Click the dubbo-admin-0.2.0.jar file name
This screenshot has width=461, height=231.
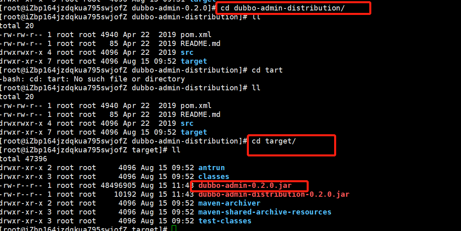click(x=245, y=185)
